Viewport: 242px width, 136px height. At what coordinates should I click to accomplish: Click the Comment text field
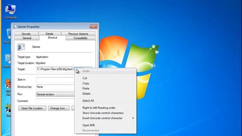(55, 101)
